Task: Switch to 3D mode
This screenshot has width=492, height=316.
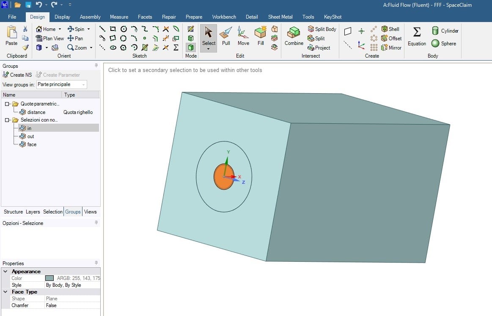Action: [x=190, y=47]
